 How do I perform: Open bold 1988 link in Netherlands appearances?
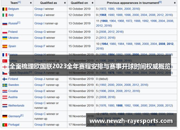(x=119, y=106)
